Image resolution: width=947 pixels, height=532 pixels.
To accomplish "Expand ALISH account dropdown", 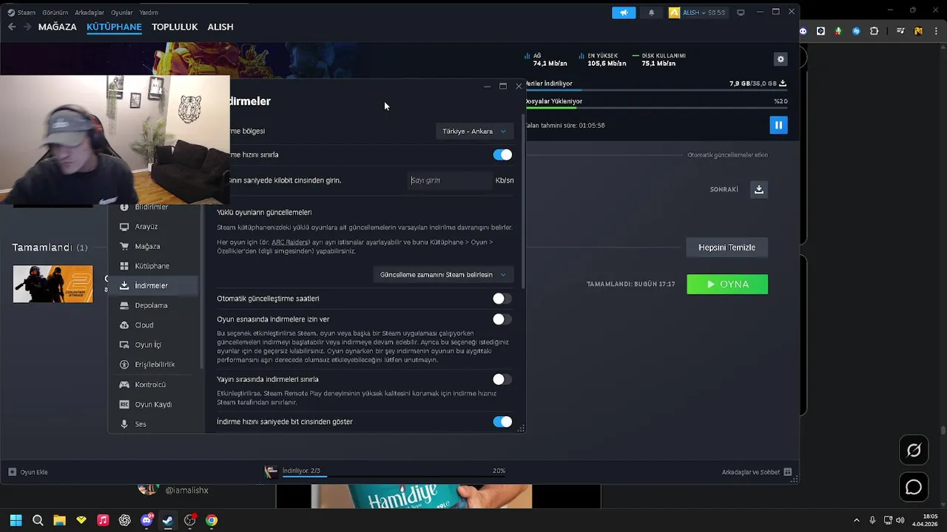I will click(x=704, y=13).
